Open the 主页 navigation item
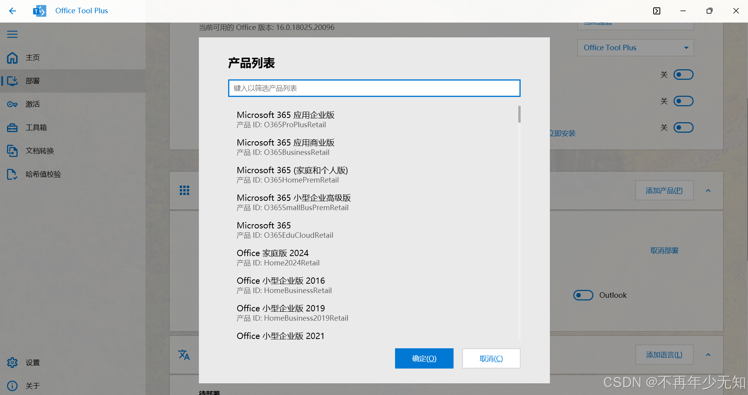The height and width of the screenshot is (395, 748). point(73,58)
